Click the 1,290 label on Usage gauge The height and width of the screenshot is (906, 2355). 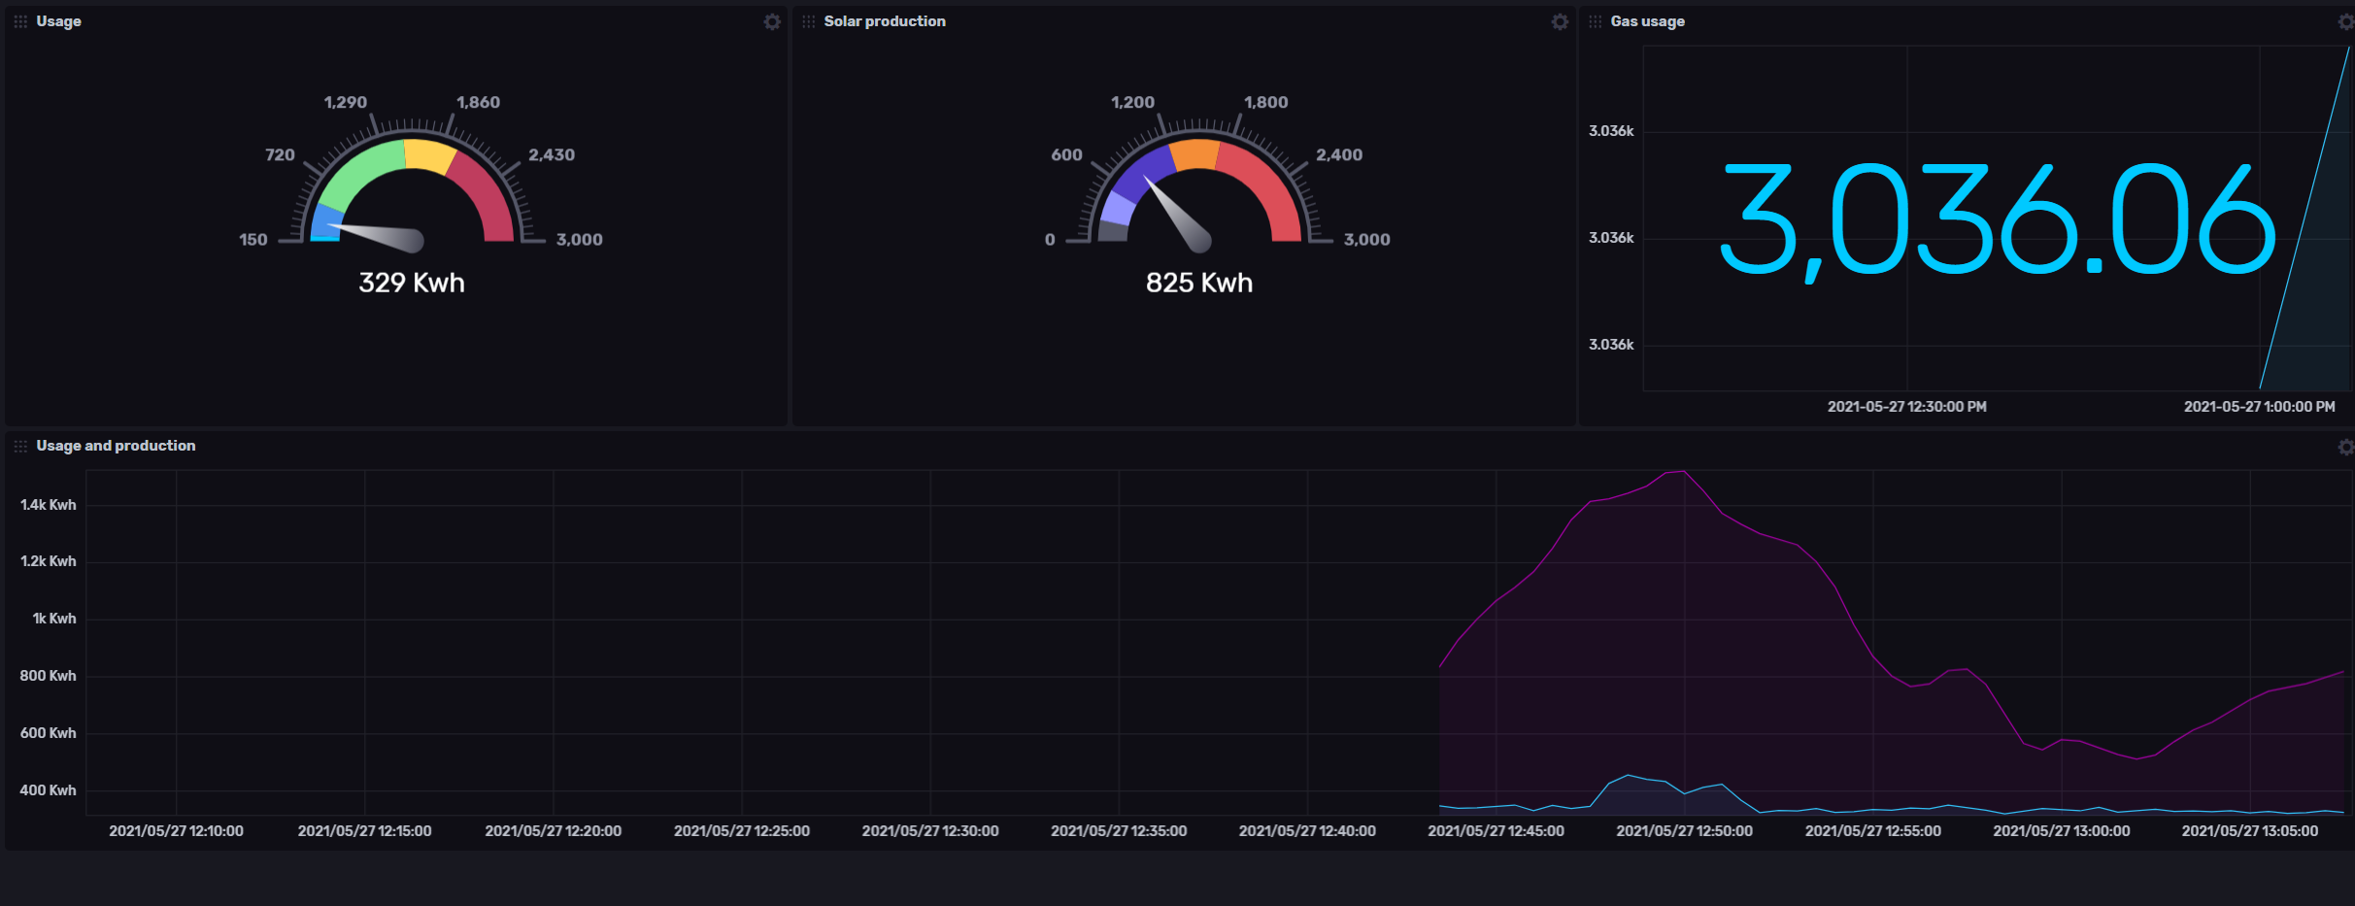click(x=346, y=102)
